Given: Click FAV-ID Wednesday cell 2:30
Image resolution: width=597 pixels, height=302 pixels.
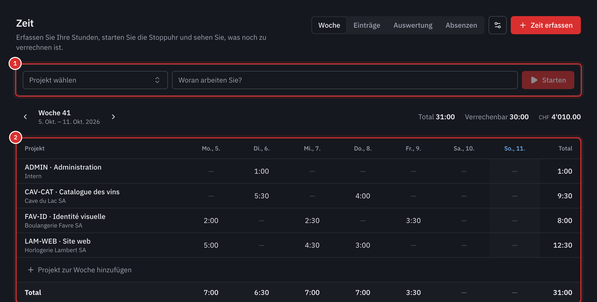Looking at the screenshot, I should coord(312,220).
